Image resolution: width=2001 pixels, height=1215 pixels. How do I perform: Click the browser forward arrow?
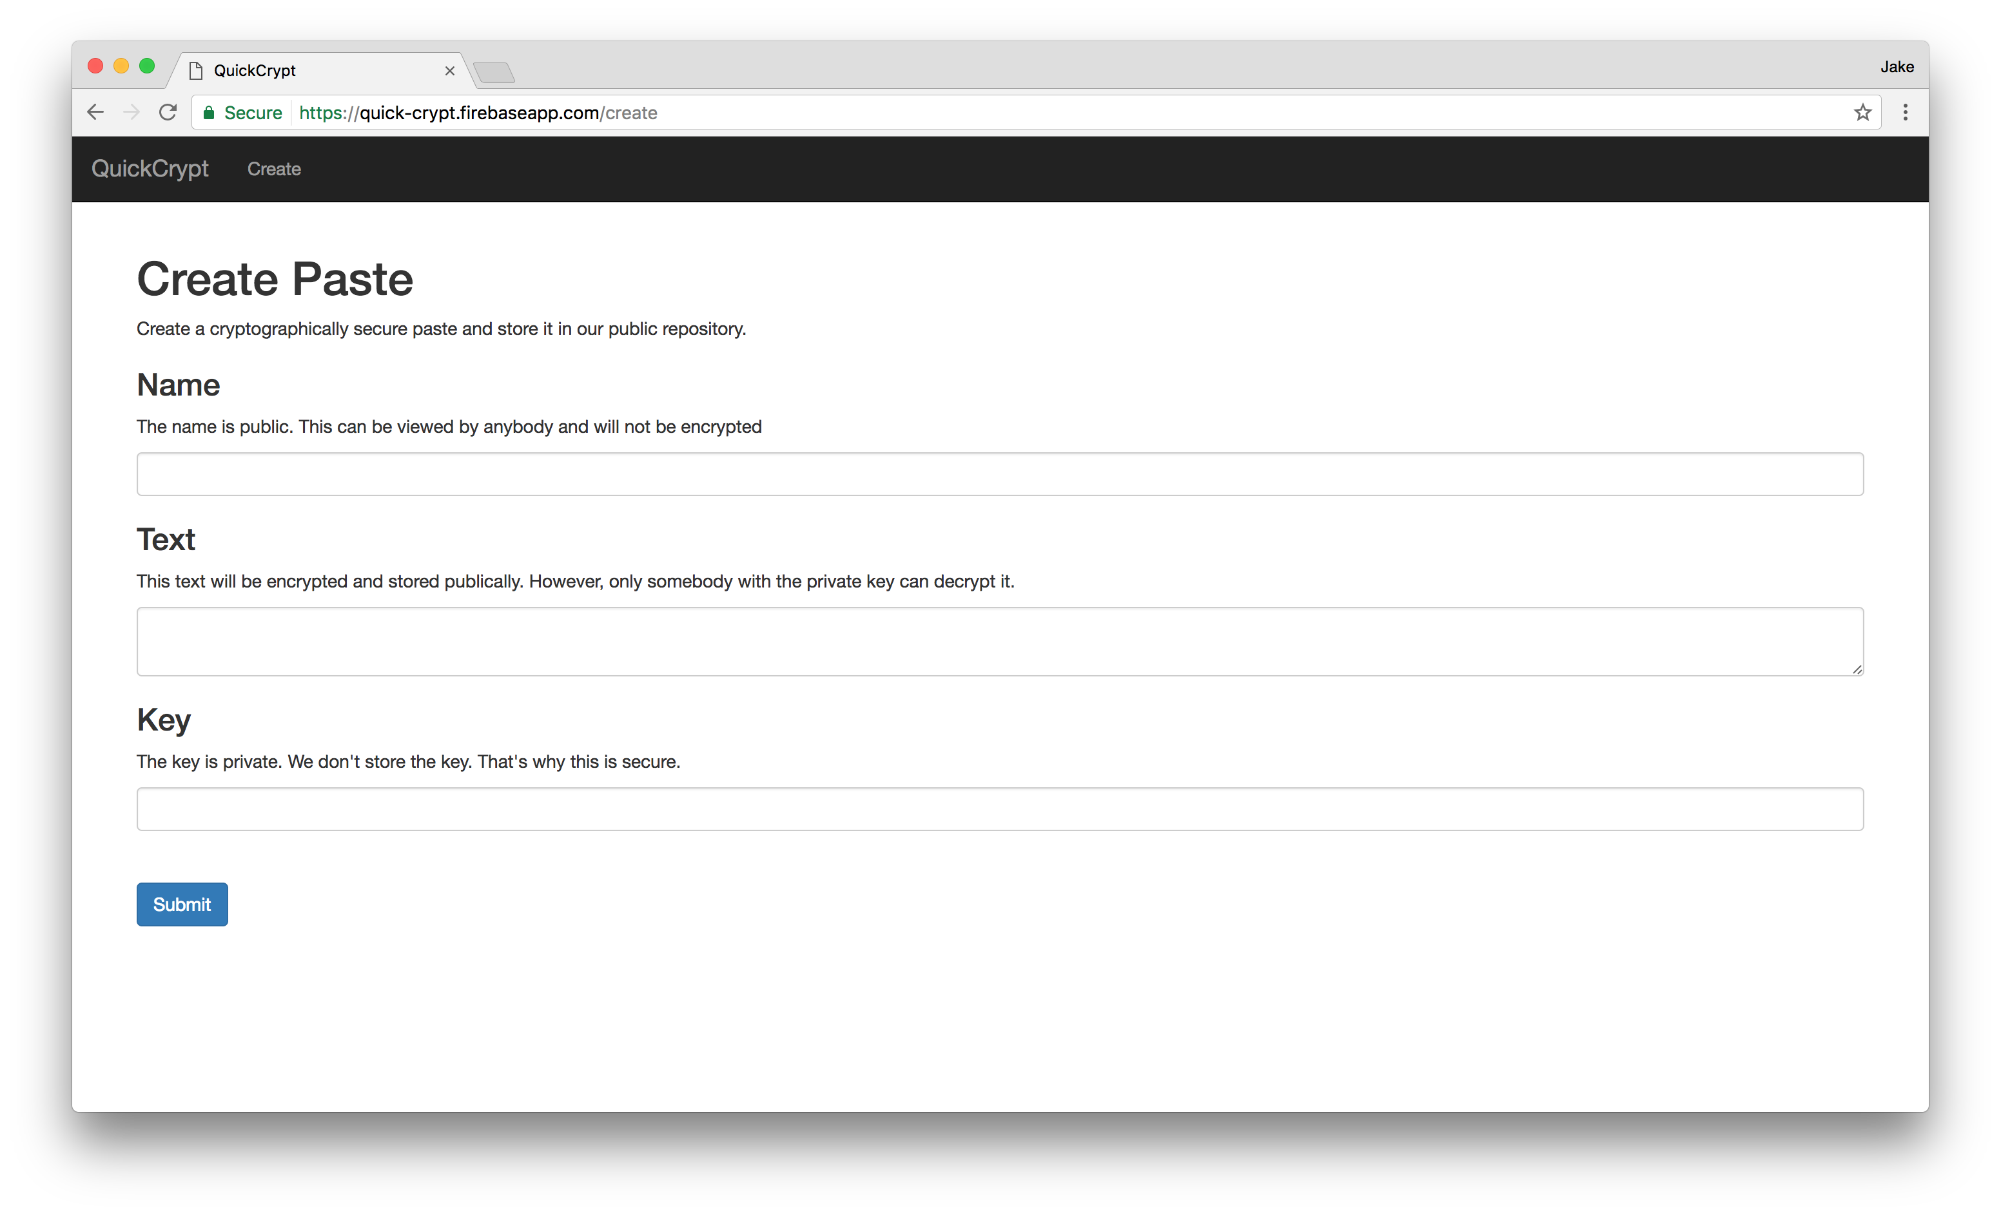(131, 112)
